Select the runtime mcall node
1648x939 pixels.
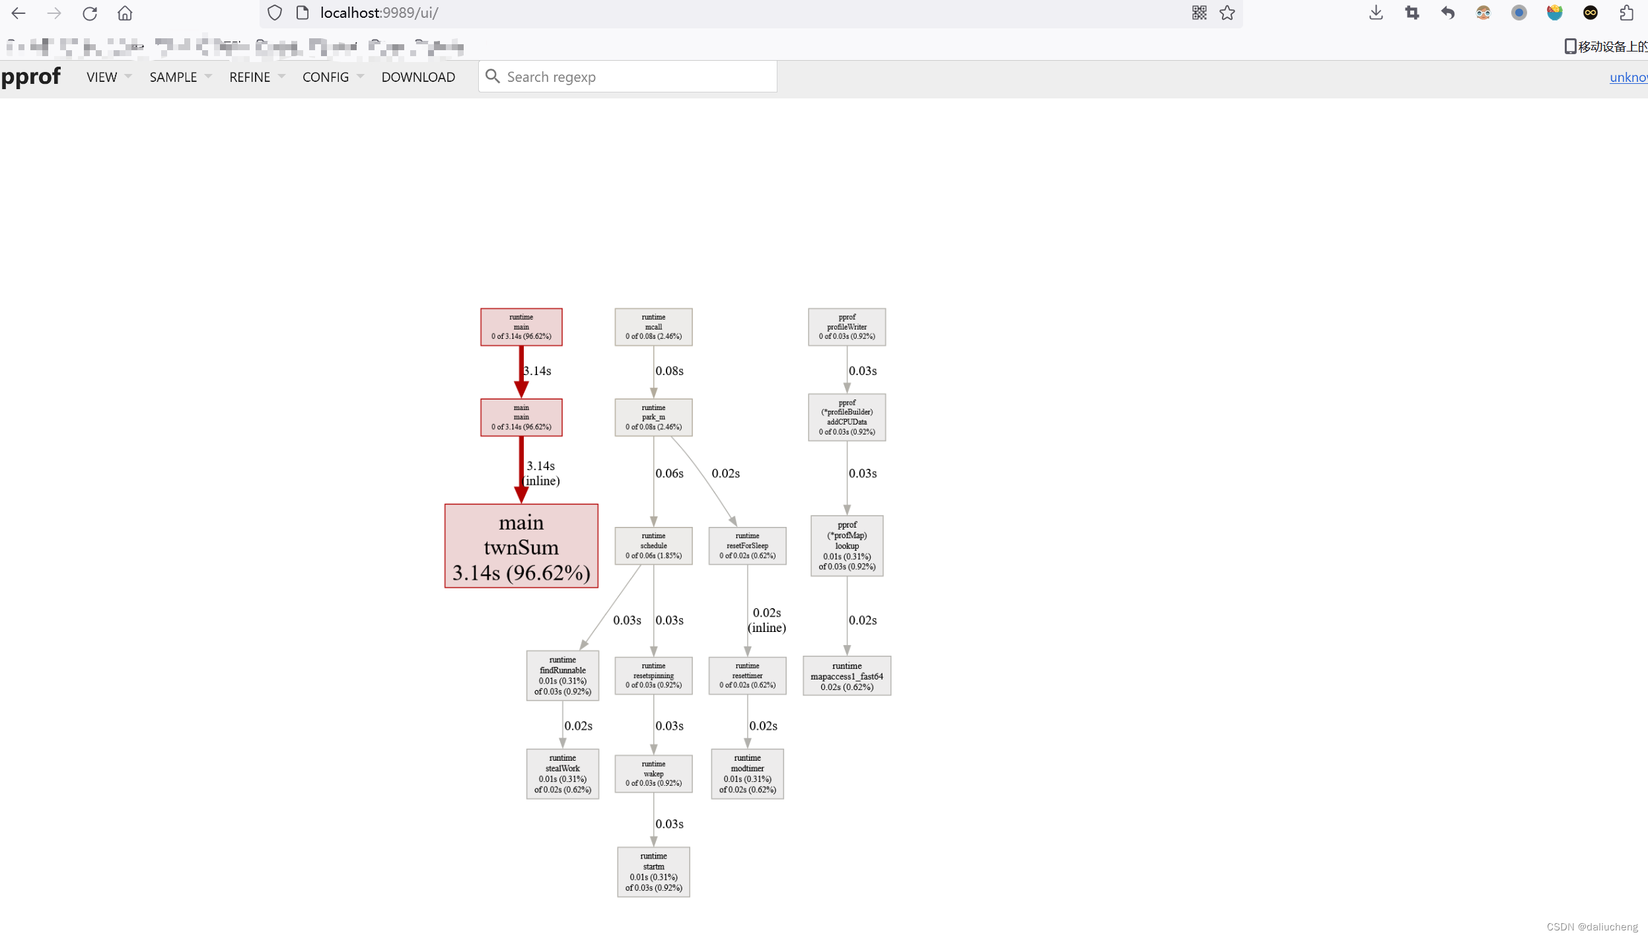[653, 327]
